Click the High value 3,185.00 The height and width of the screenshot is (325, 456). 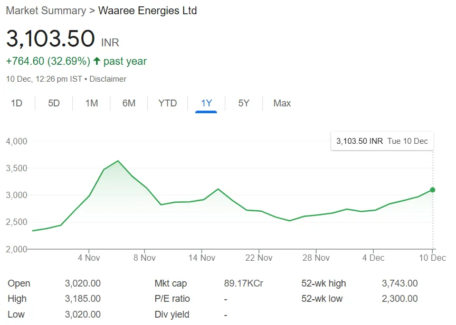82,299
